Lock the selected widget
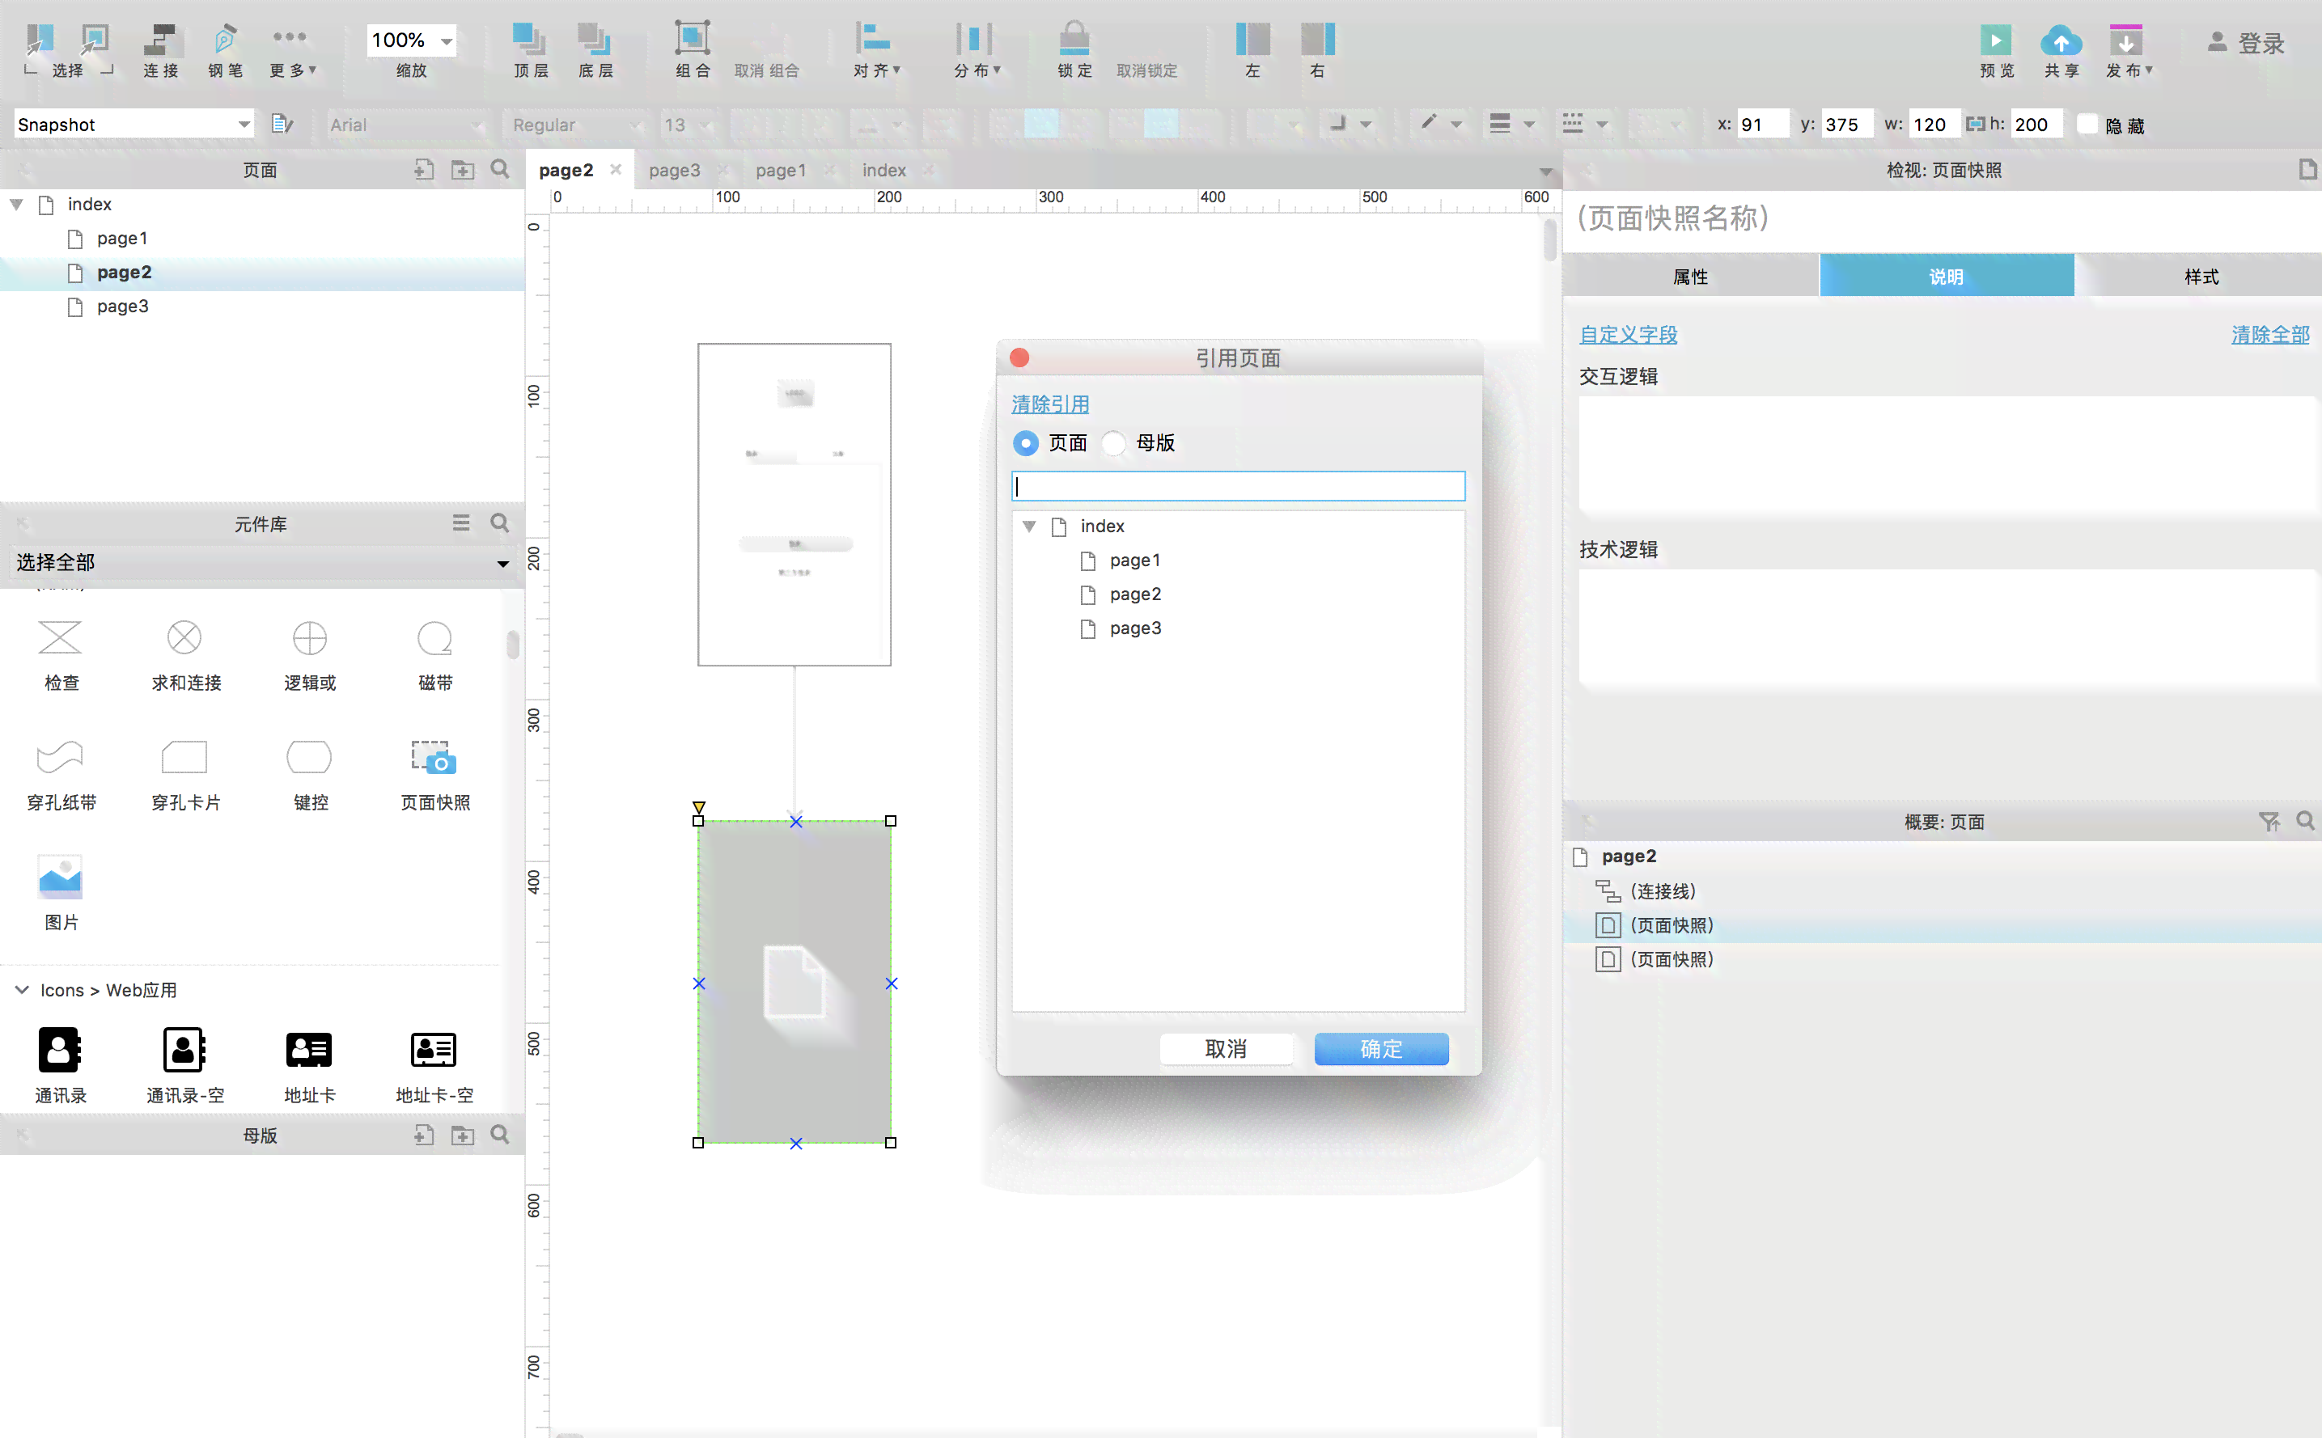The height and width of the screenshot is (1438, 2322). (x=1074, y=50)
